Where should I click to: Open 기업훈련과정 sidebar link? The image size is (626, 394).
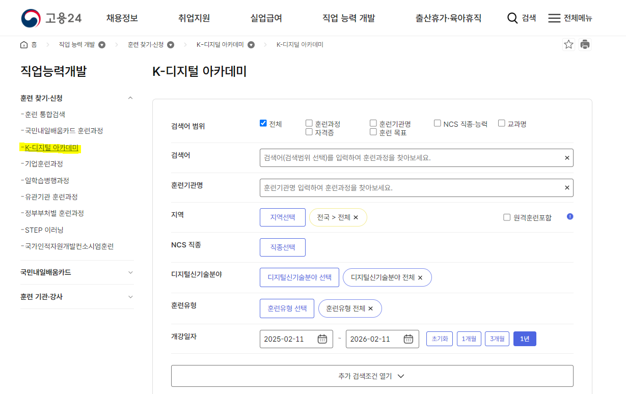click(44, 164)
